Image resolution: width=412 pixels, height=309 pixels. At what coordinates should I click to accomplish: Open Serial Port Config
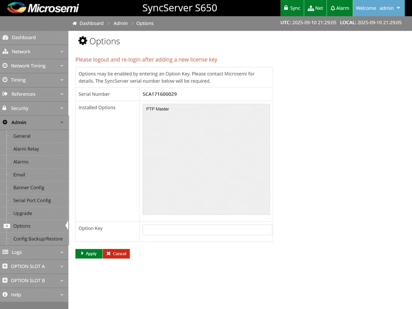coord(32,200)
